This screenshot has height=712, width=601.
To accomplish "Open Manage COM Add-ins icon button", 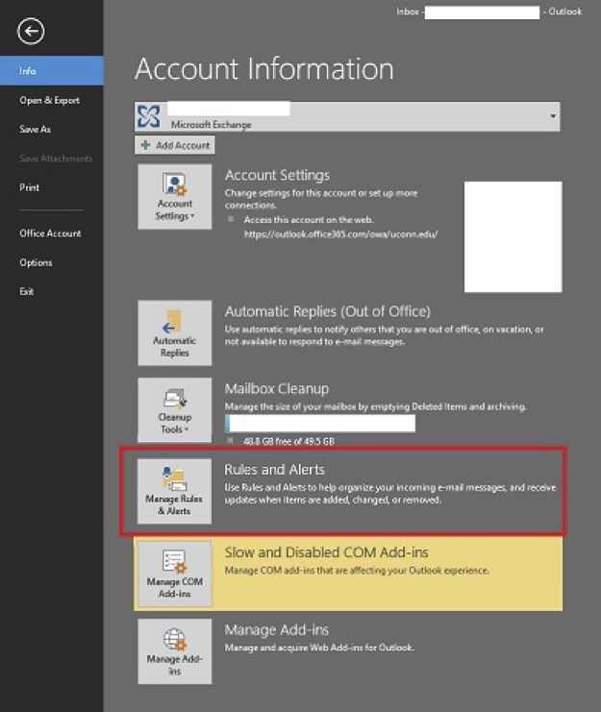I will click(x=174, y=574).
